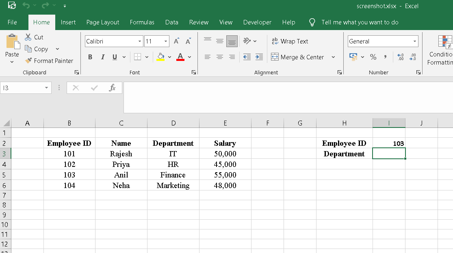453x253 pixels.
Task: Enable Wrap Text for selected cell
Action: (290, 41)
